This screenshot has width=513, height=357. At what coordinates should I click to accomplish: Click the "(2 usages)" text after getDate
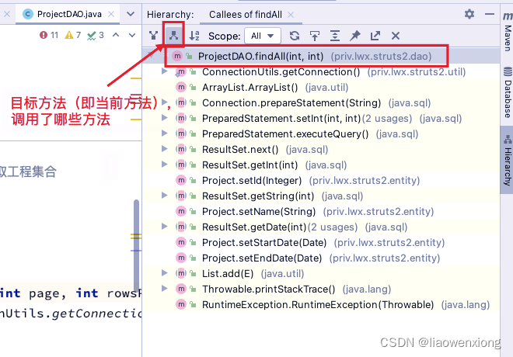333,227
